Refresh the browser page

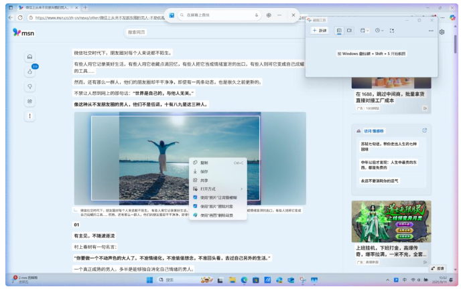pos(20,17)
